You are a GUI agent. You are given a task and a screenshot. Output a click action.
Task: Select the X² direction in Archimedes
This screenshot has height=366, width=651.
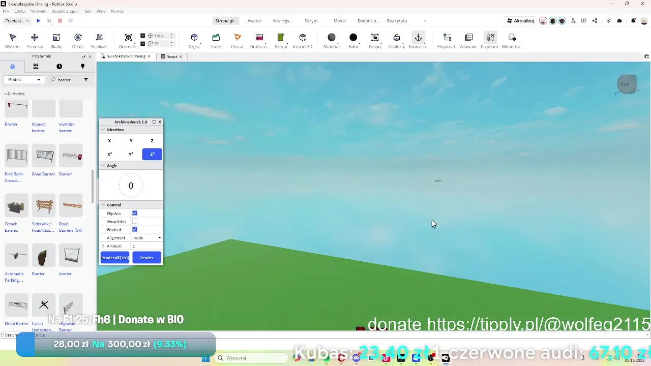(x=109, y=154)
